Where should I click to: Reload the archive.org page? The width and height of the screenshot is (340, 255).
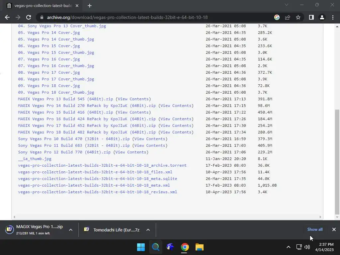point(29,17)
